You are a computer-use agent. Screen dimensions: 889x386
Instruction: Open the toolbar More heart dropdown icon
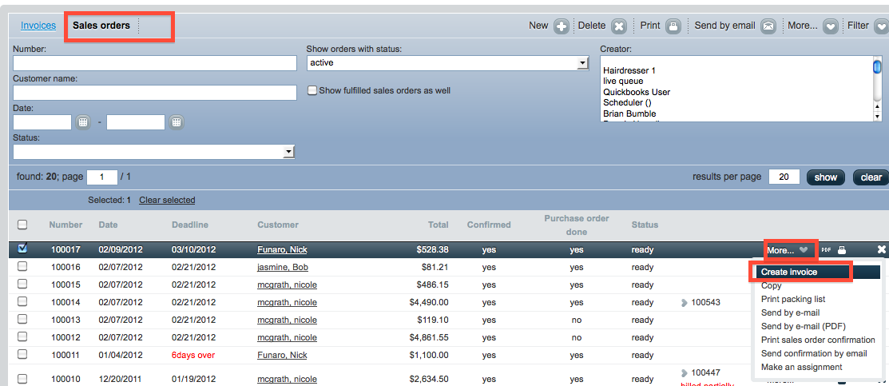point(830,26)
